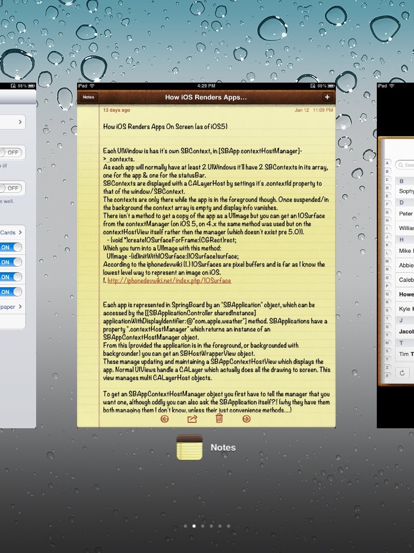The height and width of the screenshot is (553, 414).
Task: Select the Kyle contact row
Action: click(x=404, y=308)
